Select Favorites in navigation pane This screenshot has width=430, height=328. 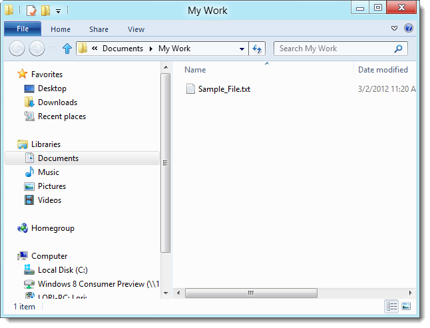click(x=47, y=75)
